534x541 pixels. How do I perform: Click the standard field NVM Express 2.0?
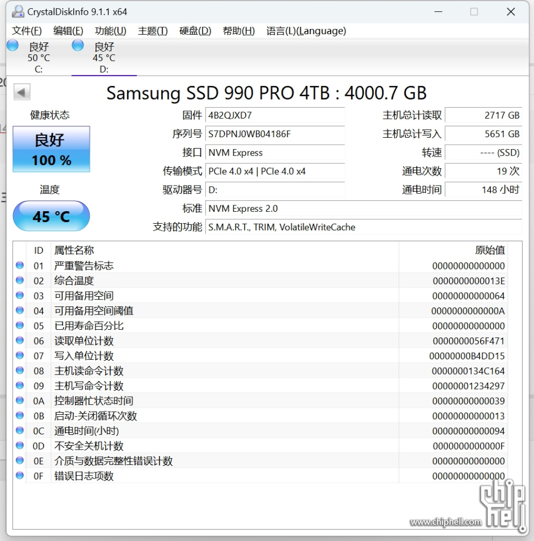click(363, 208)
